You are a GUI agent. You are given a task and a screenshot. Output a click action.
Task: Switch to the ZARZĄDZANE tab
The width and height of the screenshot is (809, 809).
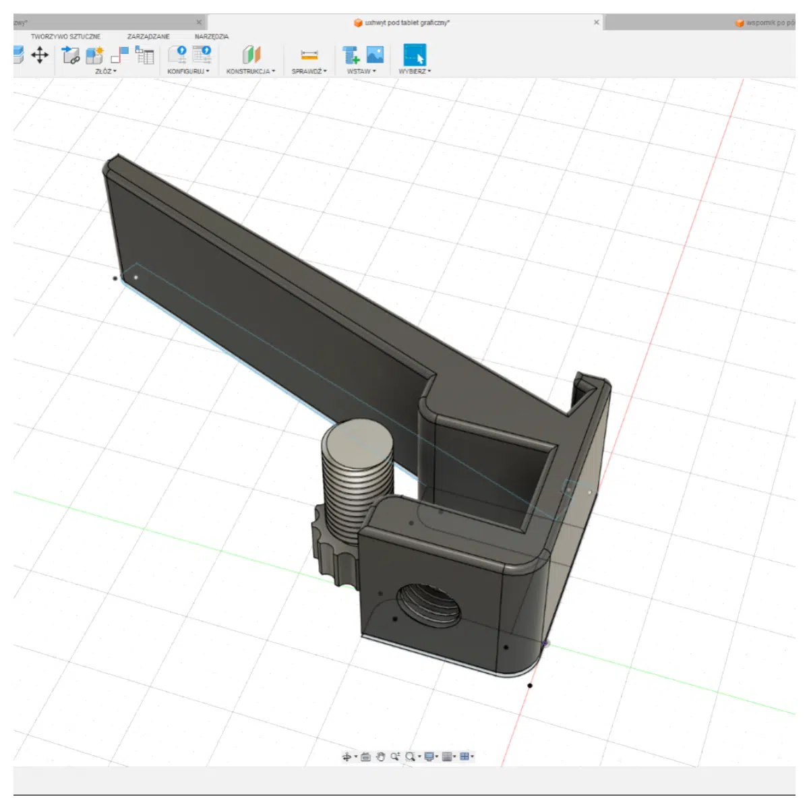(148, 36)
